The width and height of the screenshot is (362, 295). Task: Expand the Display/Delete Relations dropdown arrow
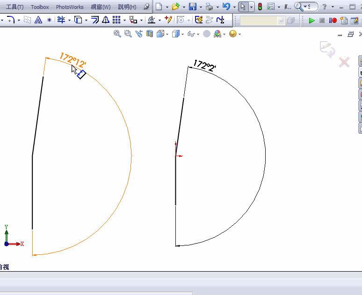(159, 20)
